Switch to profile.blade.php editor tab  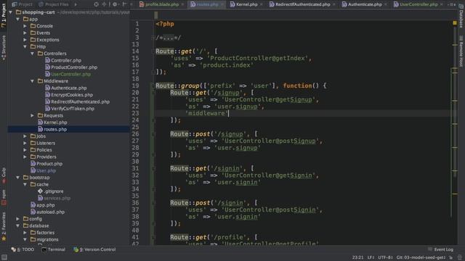[161, 4]
